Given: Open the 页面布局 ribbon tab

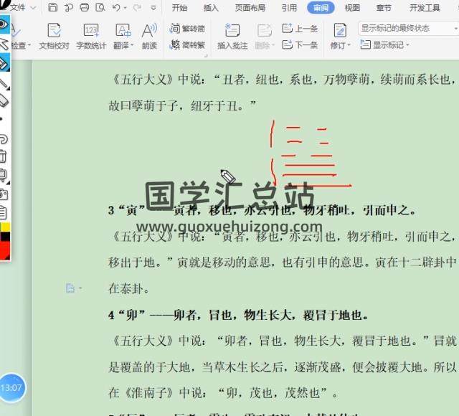Looking at the screenshot, I should coord(250,8).
